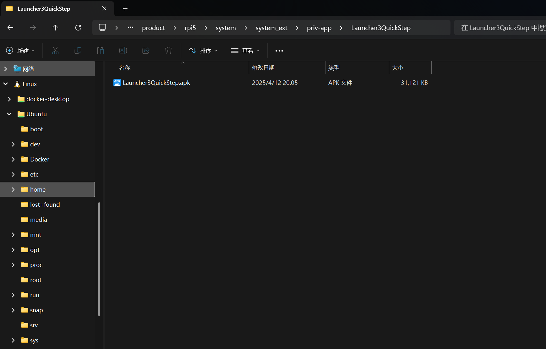Expand the run folder node
The height and width of the screenshot is (349, 546).
pos(13,295)
